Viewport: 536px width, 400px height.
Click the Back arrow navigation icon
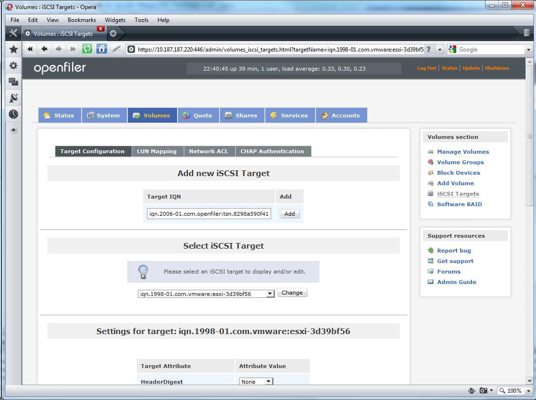44,49
